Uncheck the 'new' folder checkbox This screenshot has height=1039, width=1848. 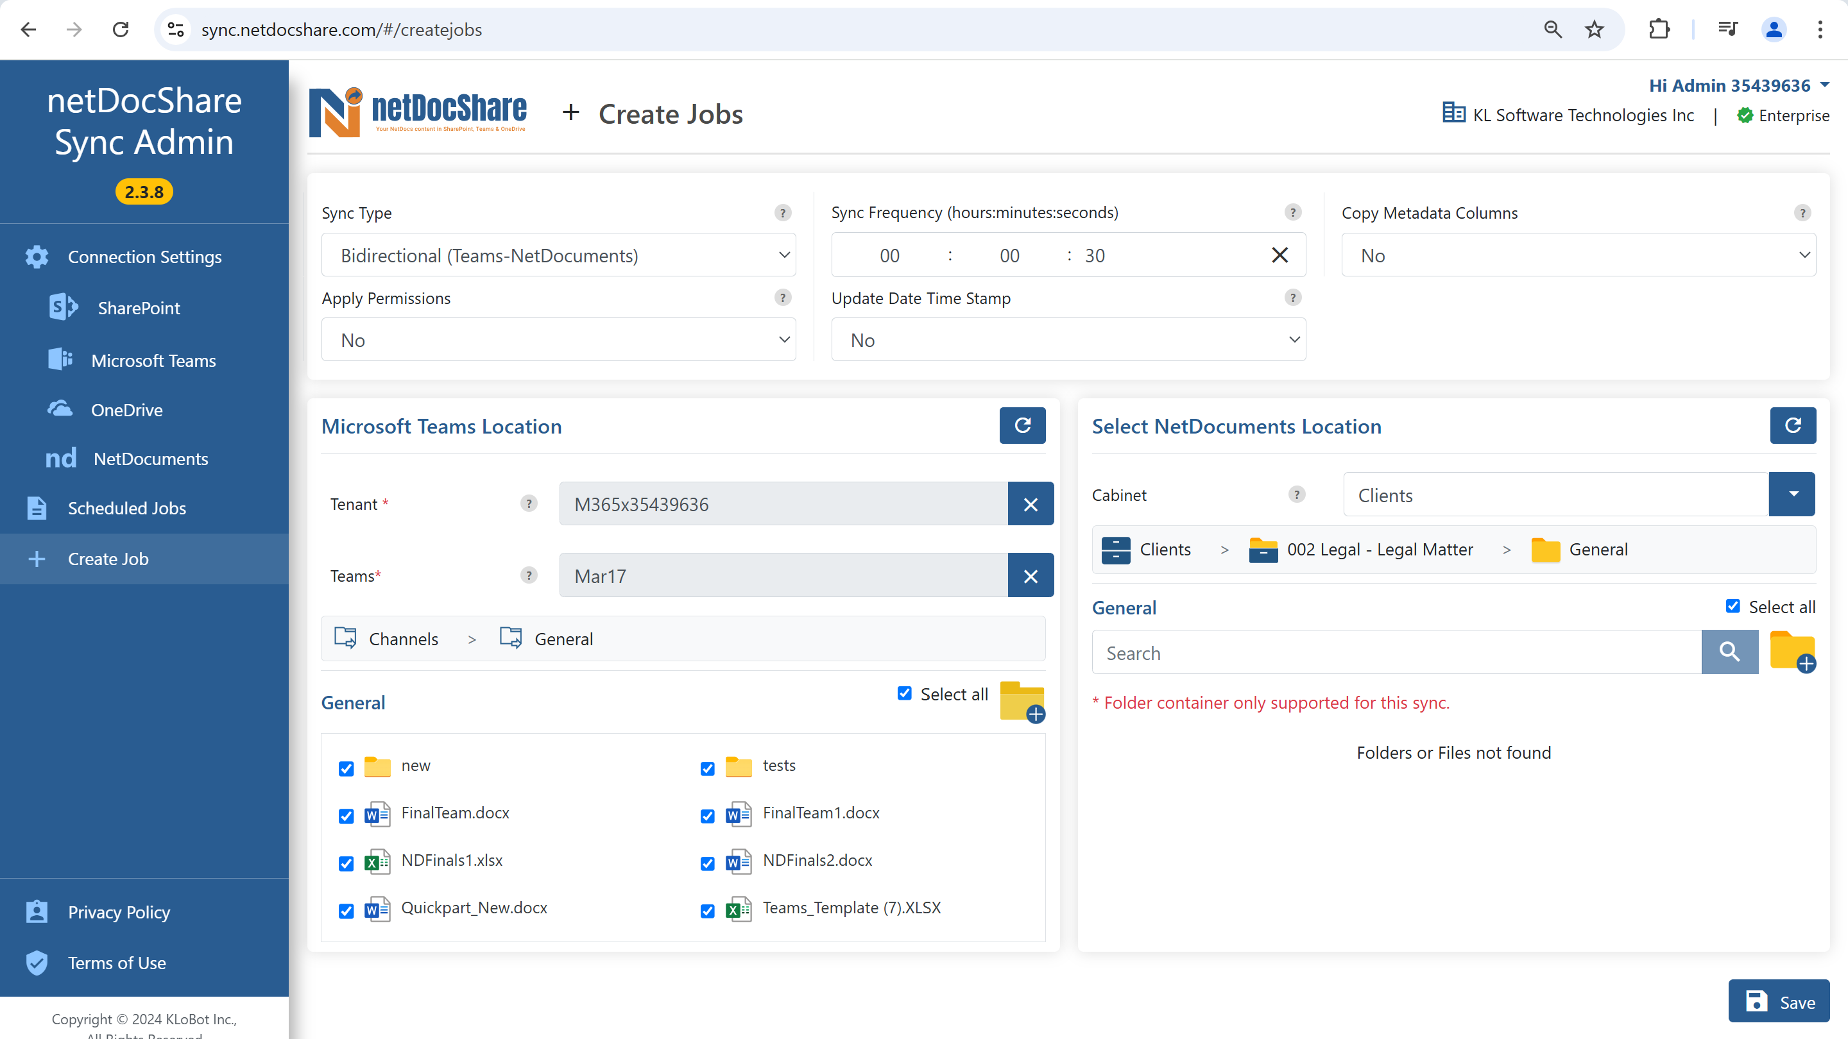click(x=346, y=769)
